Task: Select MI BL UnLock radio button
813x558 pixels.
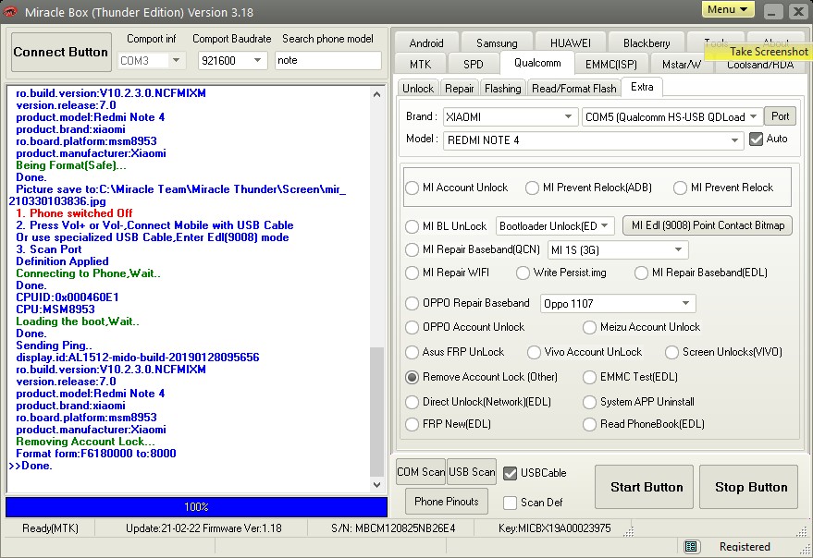Action: pos(413,226)
